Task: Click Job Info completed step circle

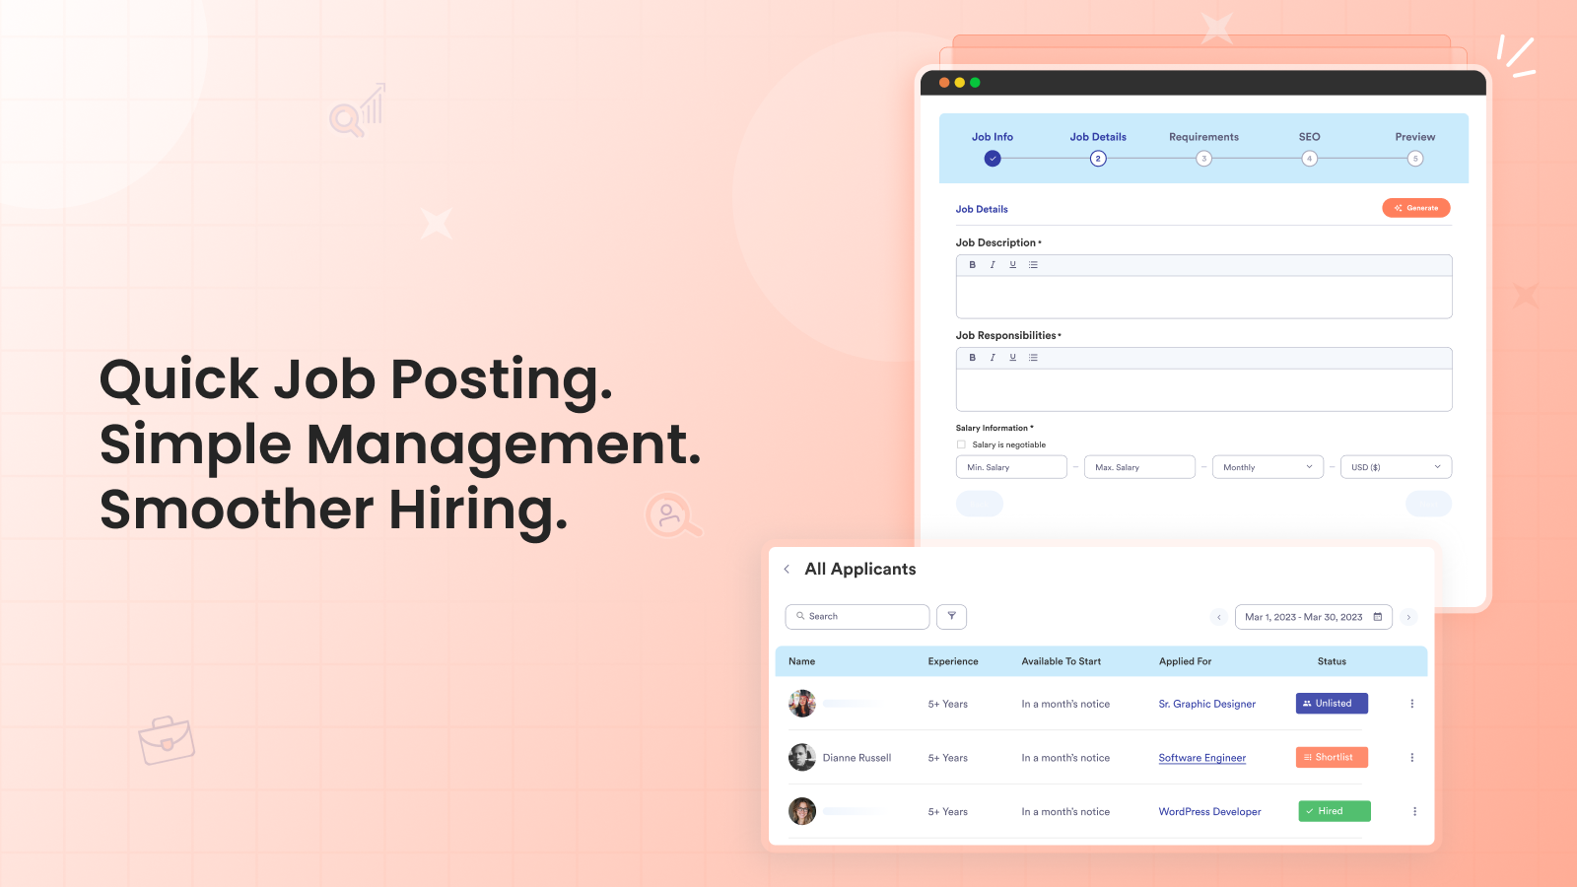Action: point(993,159)
